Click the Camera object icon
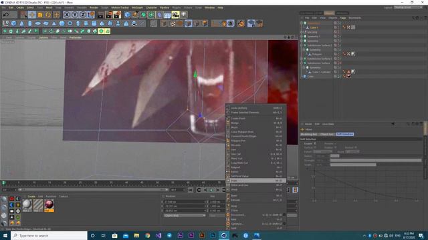428x240 pixels. pos(175,15)
